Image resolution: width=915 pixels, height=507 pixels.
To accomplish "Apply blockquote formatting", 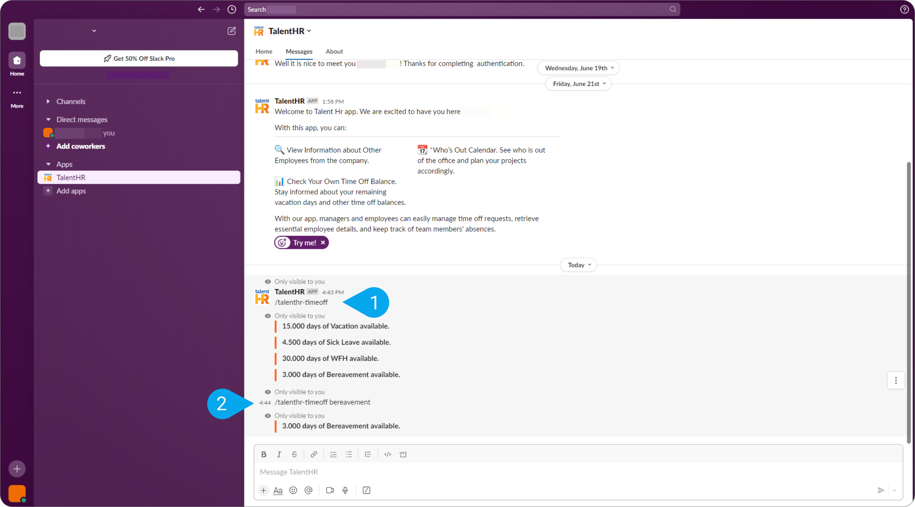I will point(368,454).
